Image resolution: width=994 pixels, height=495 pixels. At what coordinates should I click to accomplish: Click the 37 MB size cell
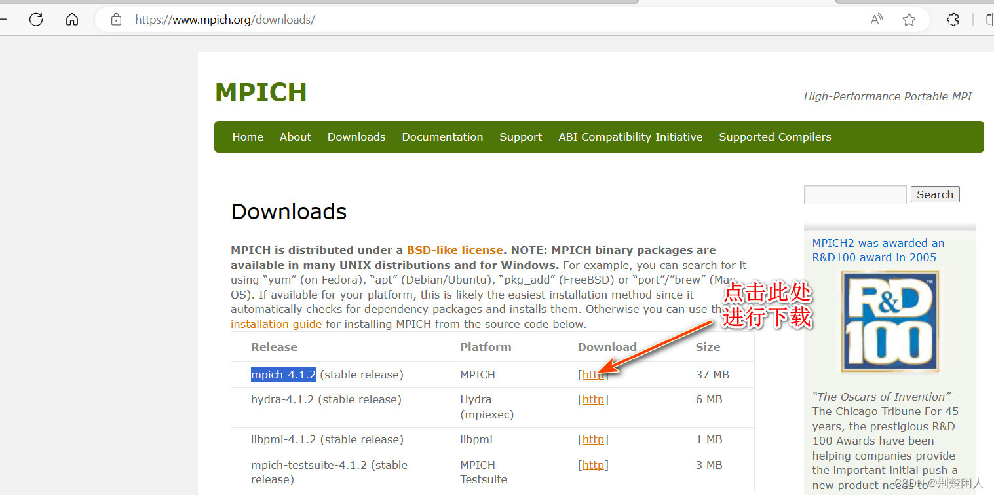(x=712, y=375)
